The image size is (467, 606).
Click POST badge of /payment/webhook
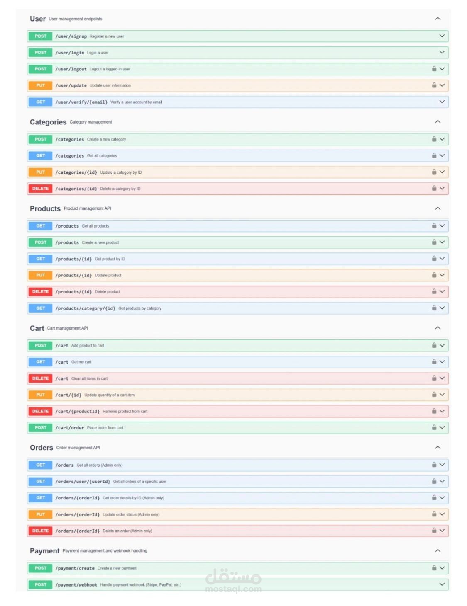pos(41,584)
